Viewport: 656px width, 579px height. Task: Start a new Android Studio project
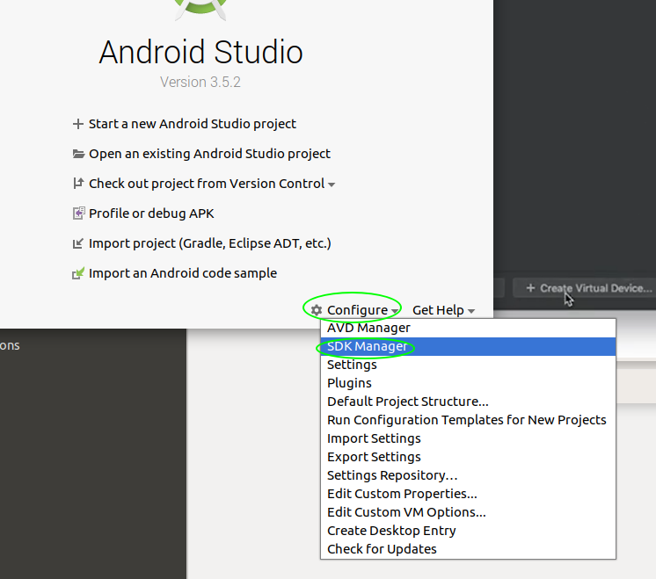click(x=192, y=124)
